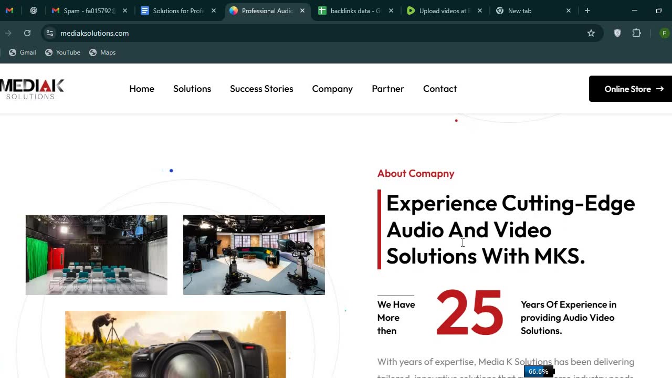
Task: Click the Media K Solutions logo
Action: (x=32, y=89)
